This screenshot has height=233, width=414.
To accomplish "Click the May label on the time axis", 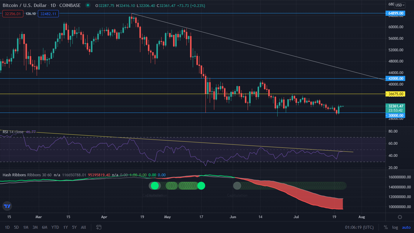I will pyautogui.click(x=167, y=217).
